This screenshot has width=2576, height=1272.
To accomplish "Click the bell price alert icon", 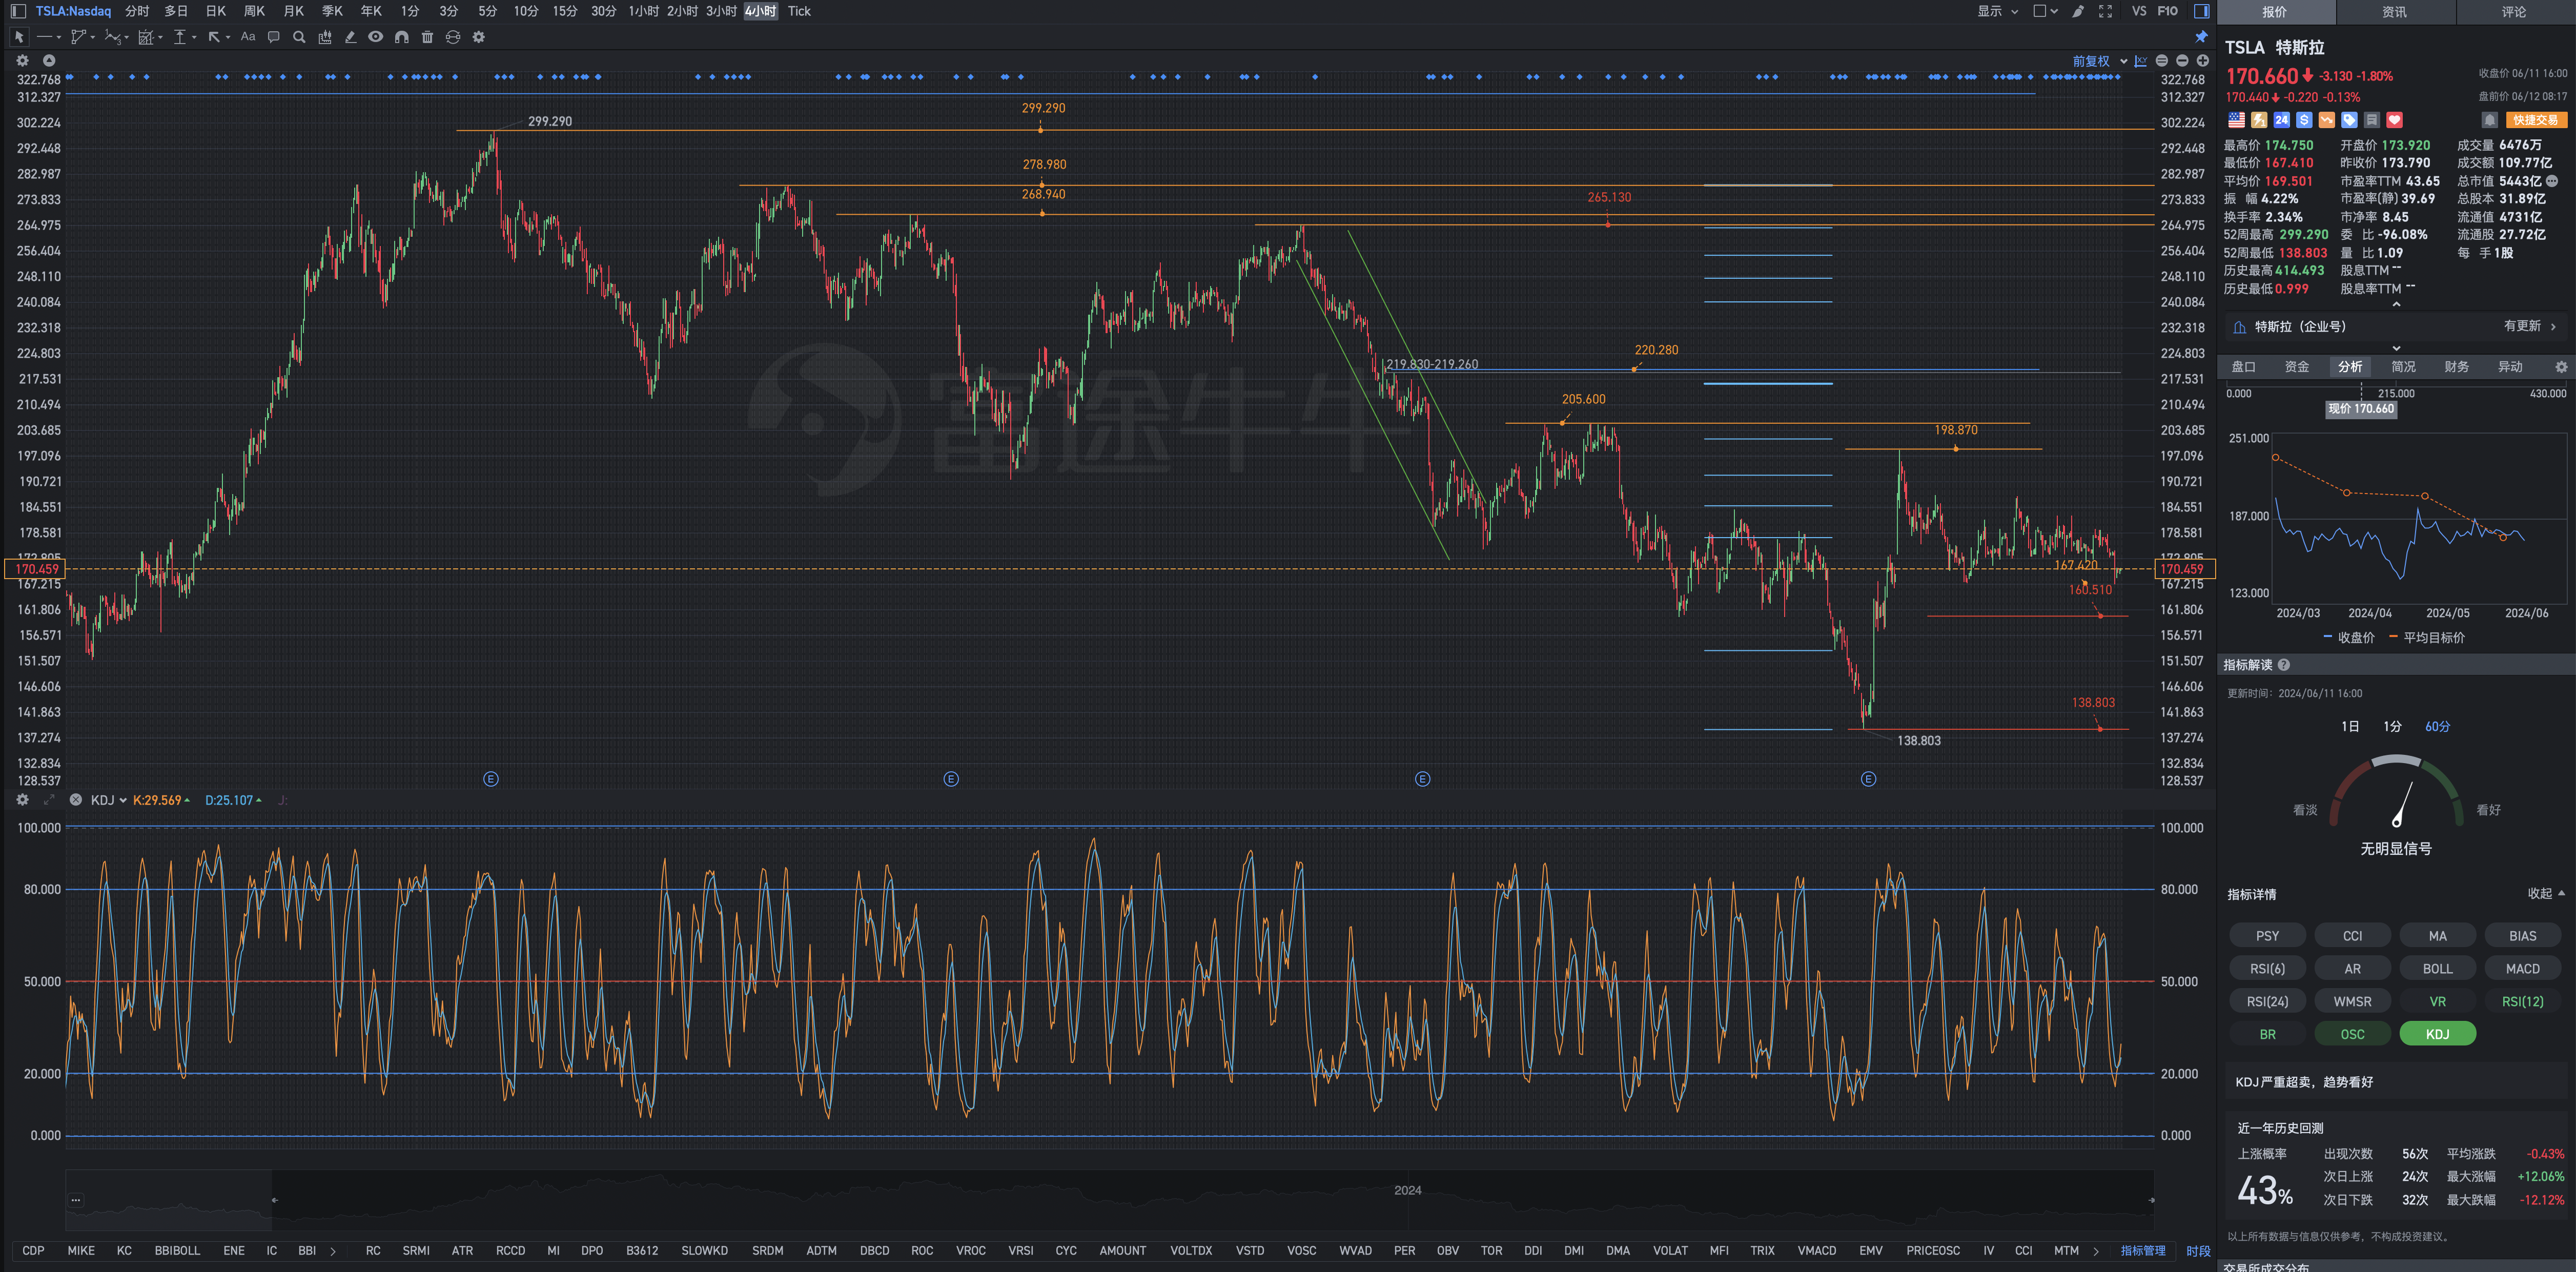I will (x=2490, y=120).
